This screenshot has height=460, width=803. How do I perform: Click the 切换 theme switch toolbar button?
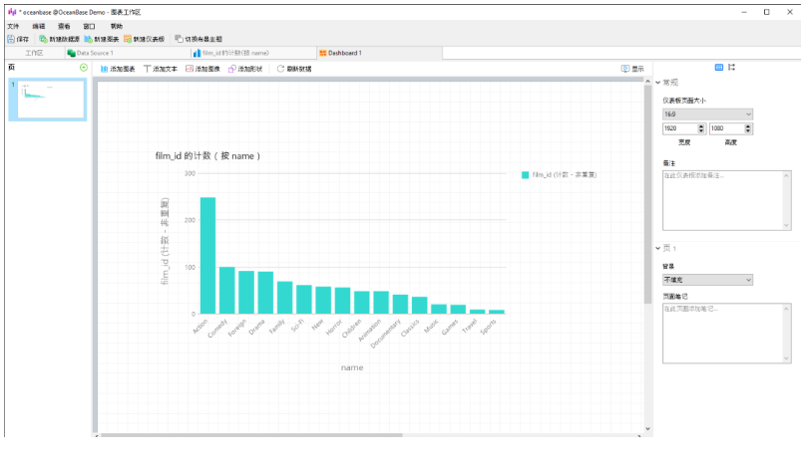tap(199, 39)
